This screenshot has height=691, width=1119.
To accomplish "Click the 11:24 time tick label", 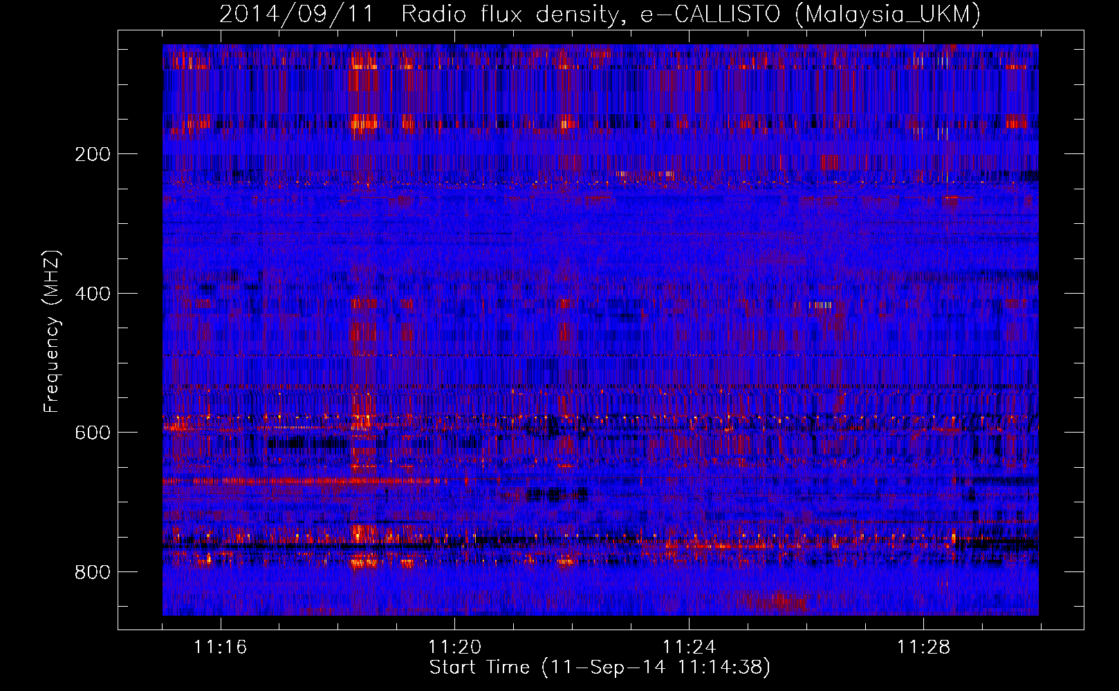I will 689,647.
